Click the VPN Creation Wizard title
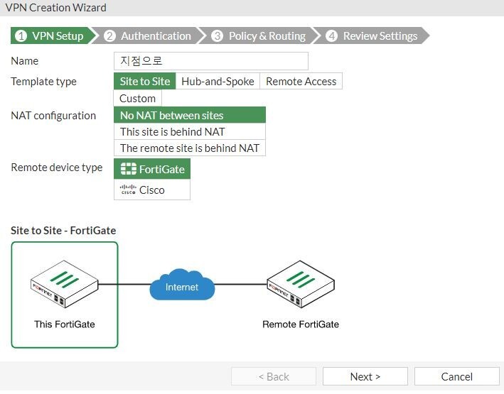504x394 pixels. 56,7
